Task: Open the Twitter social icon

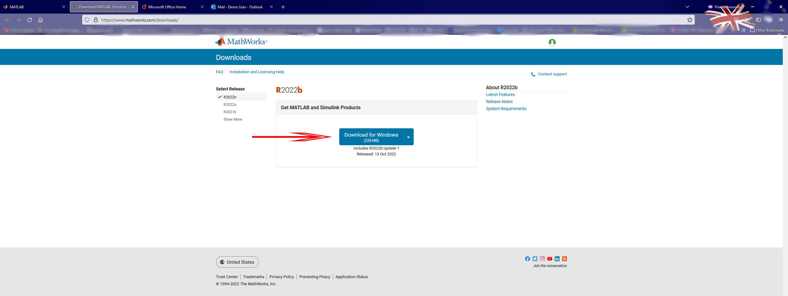Action: tap(535, 259)
